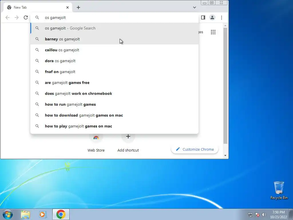Click the taskbar clock showing 7:50 PM
293x220 pixels.
pos(278,215)
